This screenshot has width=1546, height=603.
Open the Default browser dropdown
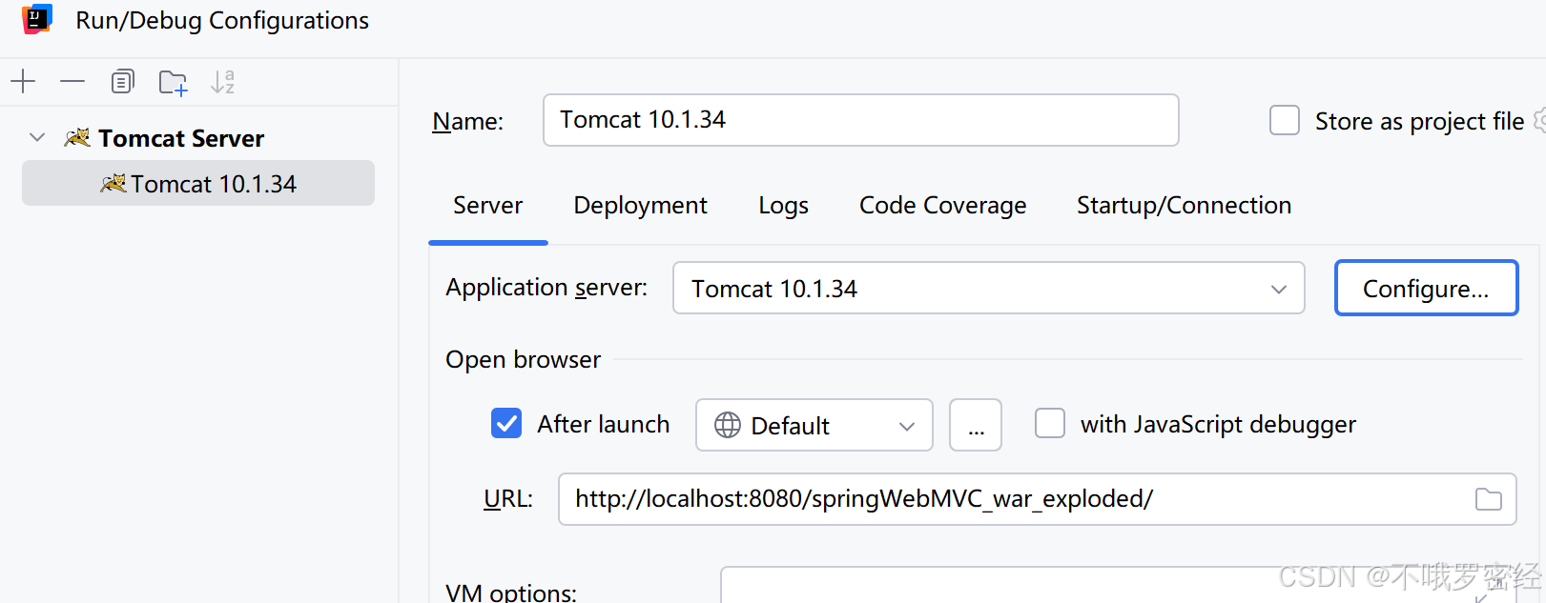point(814,425)
